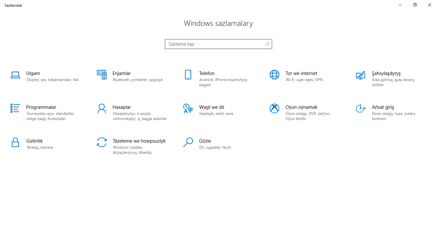Click the Aňsat giriş title

[x=383, y=107]
